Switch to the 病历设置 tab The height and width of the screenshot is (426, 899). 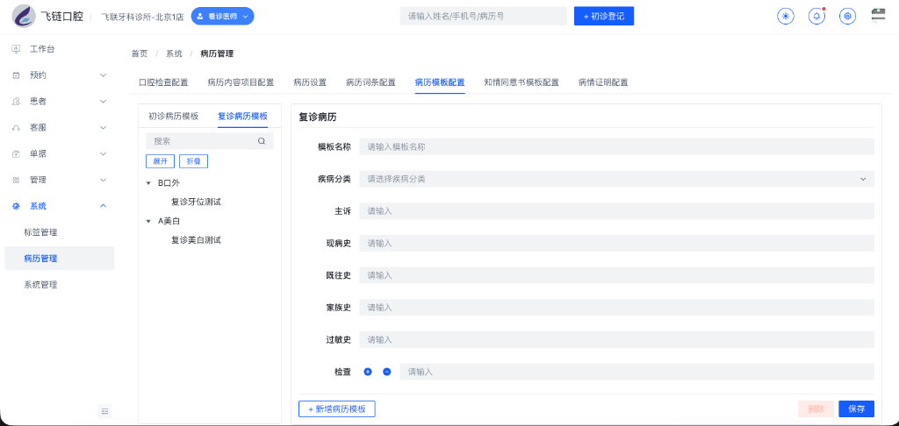pyautogui.click(x=310, y=82)
